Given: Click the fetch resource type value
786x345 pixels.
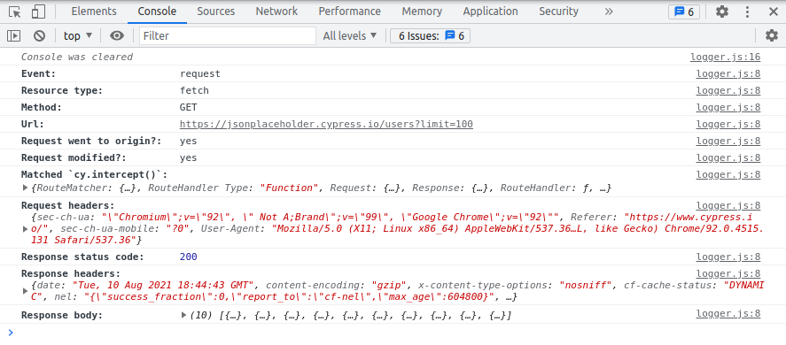Looking at the screenshot, I should tap(194, 90).
